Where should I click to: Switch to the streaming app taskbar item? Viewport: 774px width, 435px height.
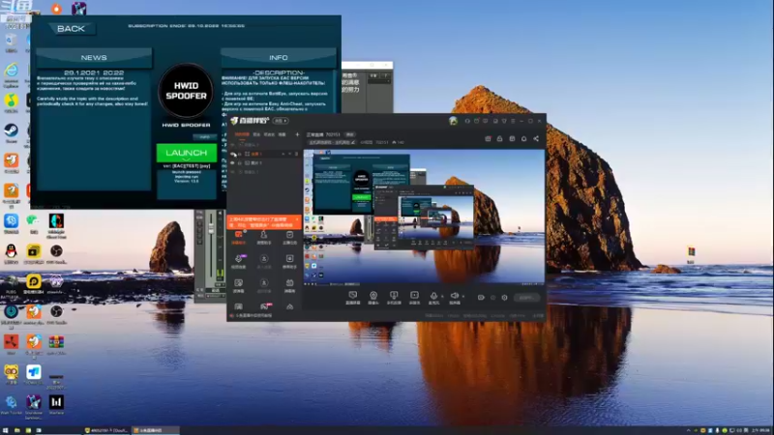click(155, 430)
